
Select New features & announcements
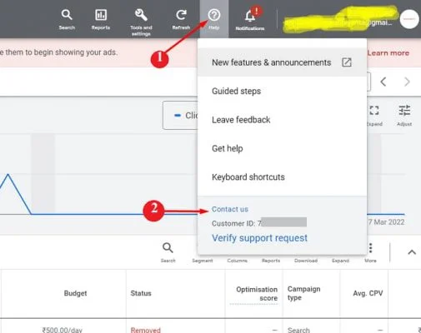[x=282, y=62]
